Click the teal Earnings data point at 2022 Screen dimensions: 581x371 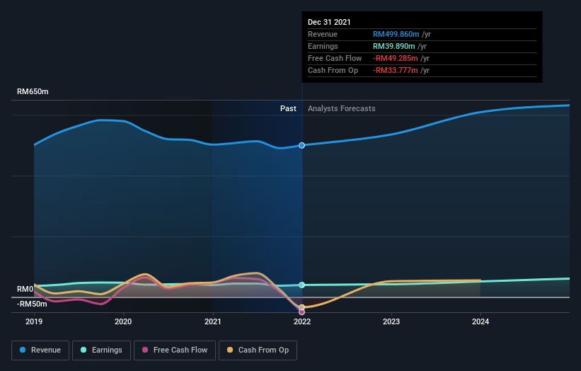coord(302,285)
